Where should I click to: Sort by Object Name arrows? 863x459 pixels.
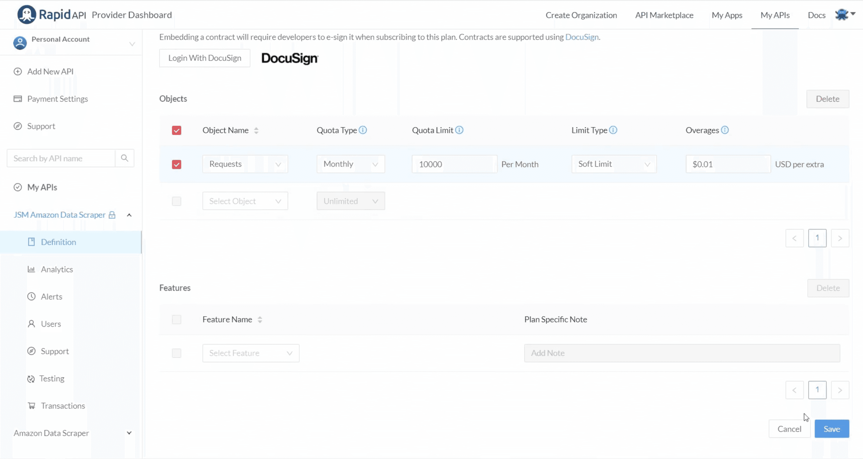click(256, 131)
